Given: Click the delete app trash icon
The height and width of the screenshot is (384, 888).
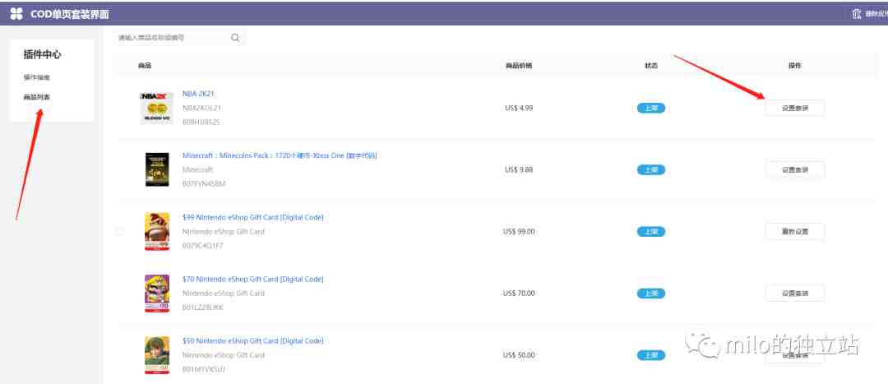Looking at the screenshot, I should (857, 14).
